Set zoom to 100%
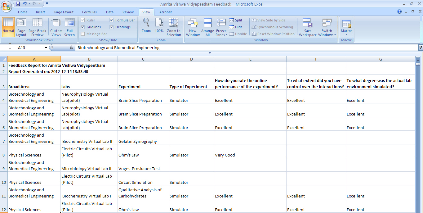This screenshot has height=213, width=423. coord(159,26)
